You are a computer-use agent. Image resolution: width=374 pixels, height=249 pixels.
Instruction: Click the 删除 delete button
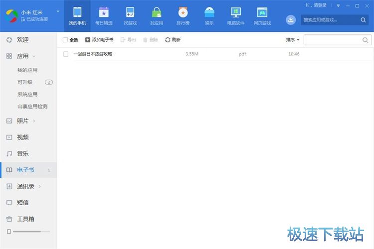[151, 40]
